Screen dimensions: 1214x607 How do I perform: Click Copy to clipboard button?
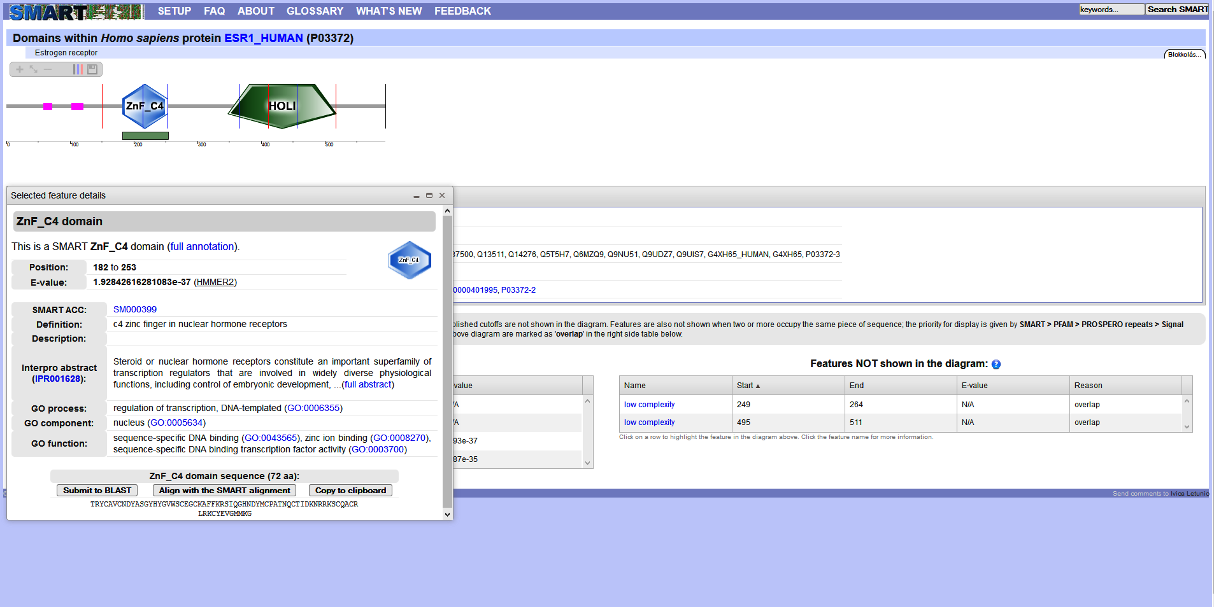coord(350,491)
